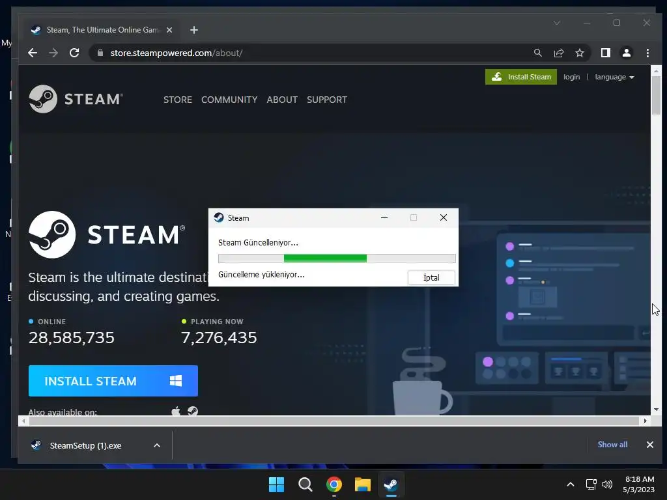Open the ABOUT menu item

coord(282,100)
